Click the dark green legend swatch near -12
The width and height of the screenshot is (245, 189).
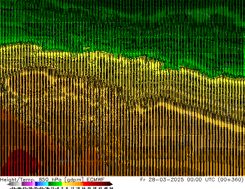point(50,184)
